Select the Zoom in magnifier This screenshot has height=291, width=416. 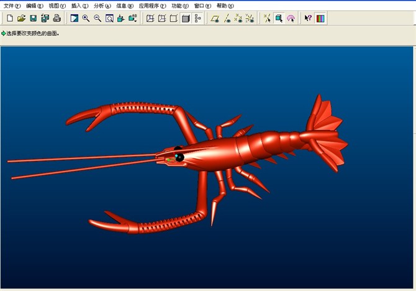tap(86, 19)
